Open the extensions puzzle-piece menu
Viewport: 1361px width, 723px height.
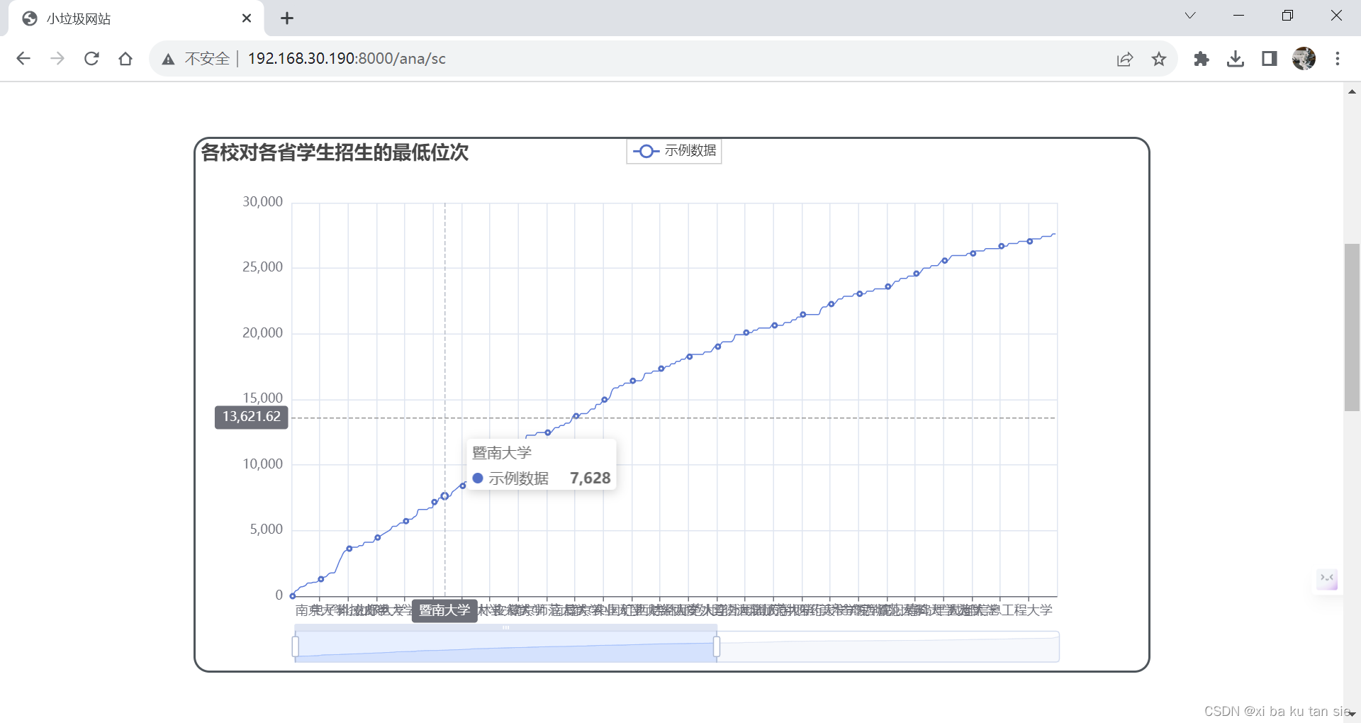pyautogui.click(x=1202, y=59)
